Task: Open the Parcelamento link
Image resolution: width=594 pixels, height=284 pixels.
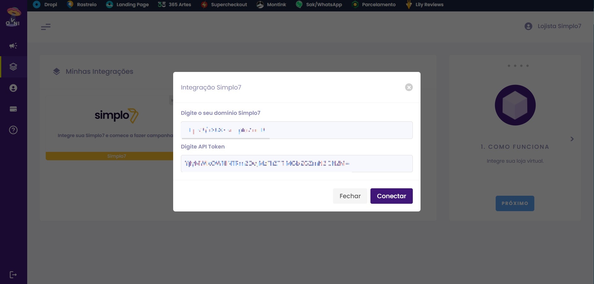Action: [x=379, y=5]
